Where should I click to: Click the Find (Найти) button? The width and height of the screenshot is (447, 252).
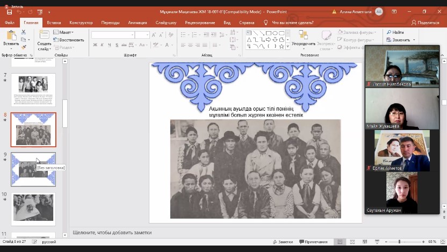tap(394, 32)
